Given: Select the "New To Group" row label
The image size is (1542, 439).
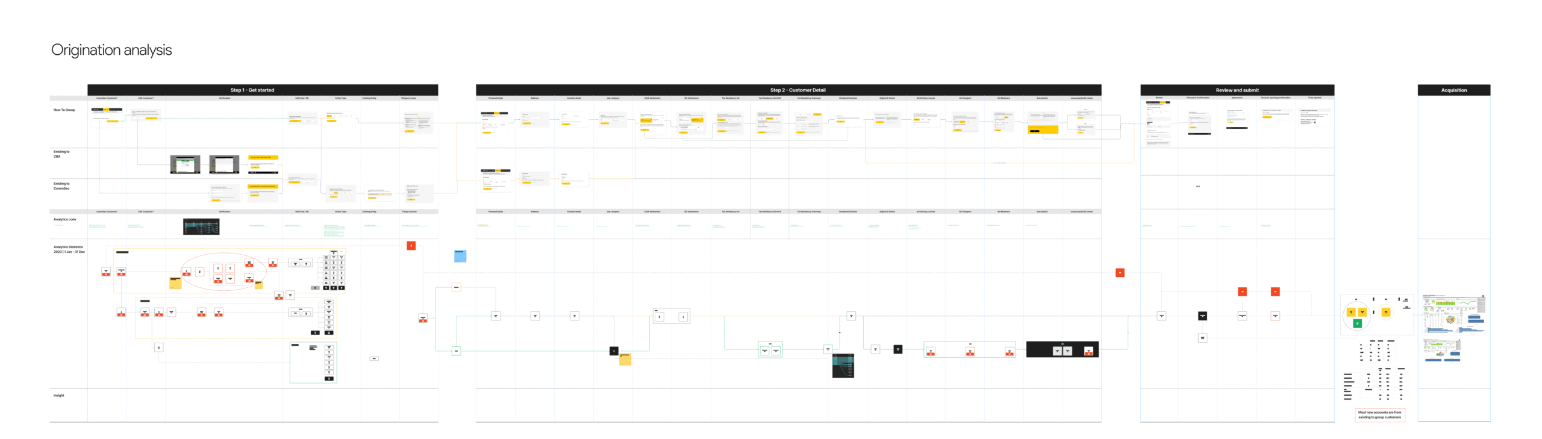Looking at the screenshot, I should point(64,110).
